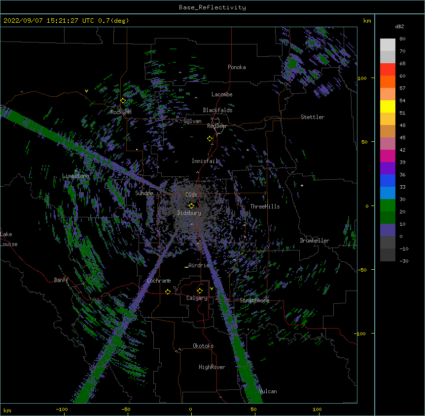Click the 80 value in the dBZ legend
The height and width of the screenshot is (416, 425).
pyautogui.click(x=402, y=39)
